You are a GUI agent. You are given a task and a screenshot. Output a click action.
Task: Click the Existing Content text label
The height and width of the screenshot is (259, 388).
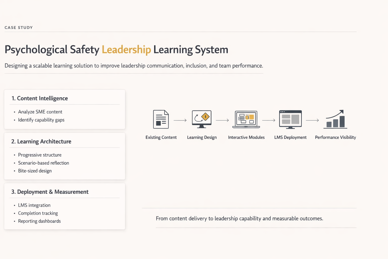(x=161, y=137)
